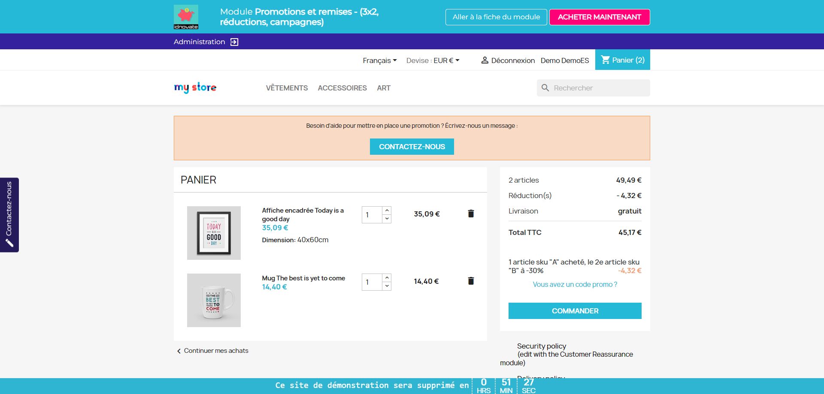Click the Total TTC 45,17 € amount

coord(630,232)
